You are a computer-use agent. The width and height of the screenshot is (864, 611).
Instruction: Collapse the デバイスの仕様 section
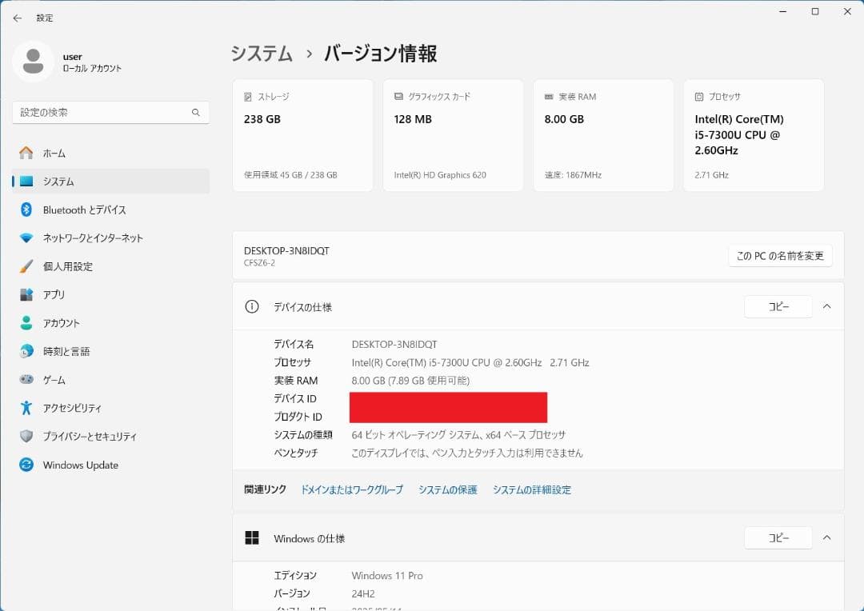(828, 306)
